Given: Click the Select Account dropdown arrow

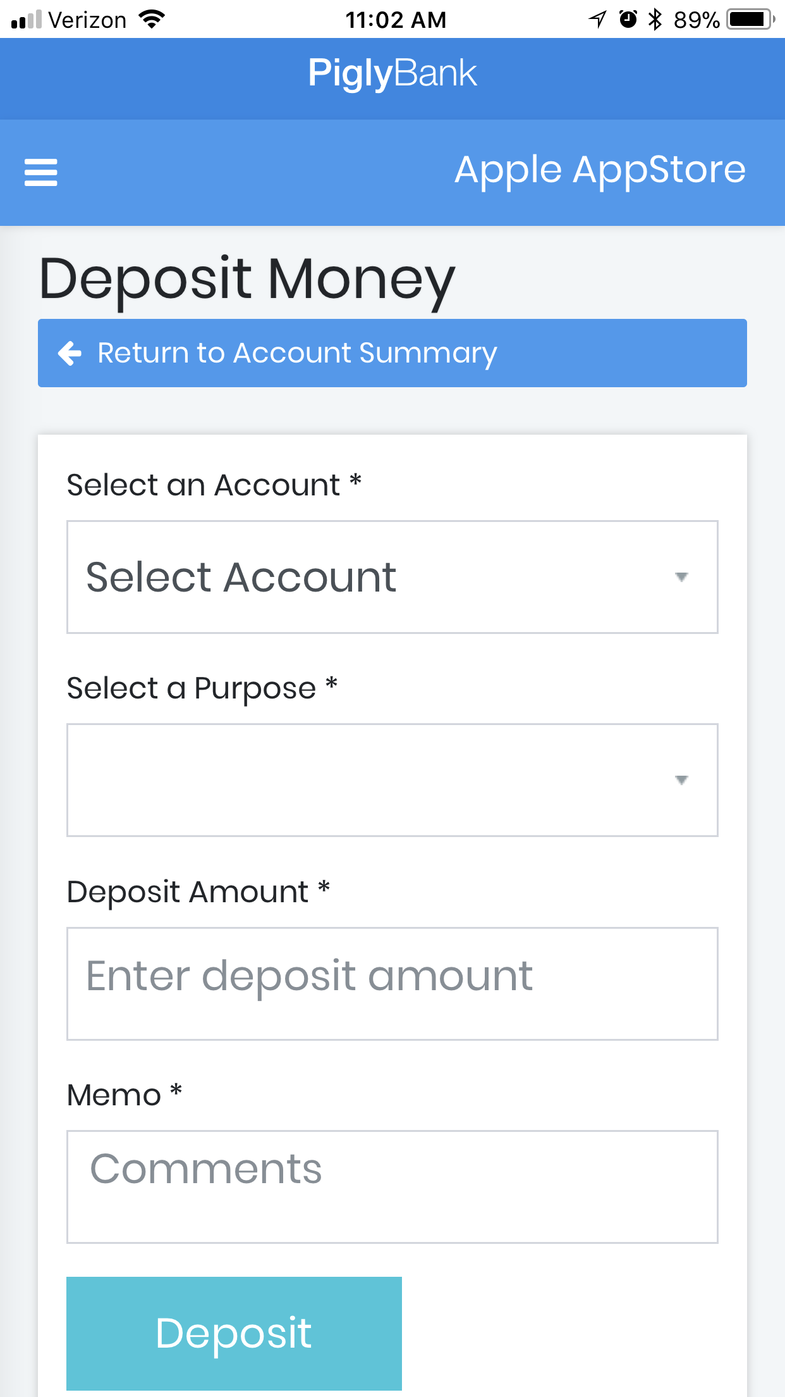Looking at the screenshot, I should tap(681, 577).
